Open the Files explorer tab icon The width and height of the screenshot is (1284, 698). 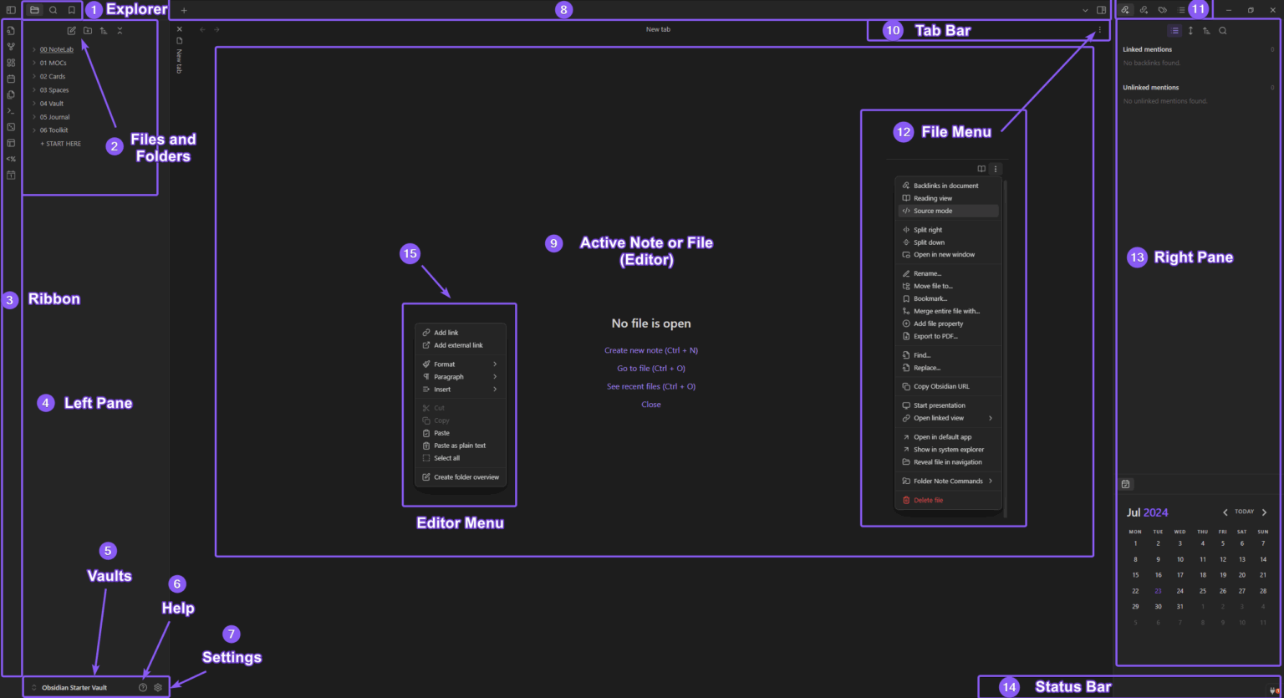point(34,10)
